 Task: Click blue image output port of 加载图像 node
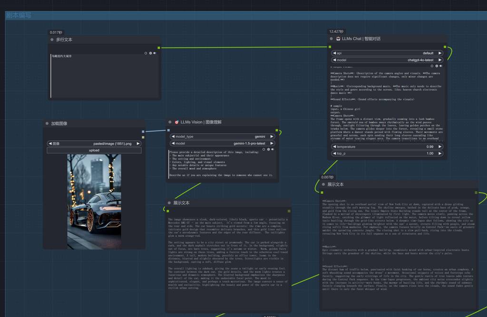point(143,131)
